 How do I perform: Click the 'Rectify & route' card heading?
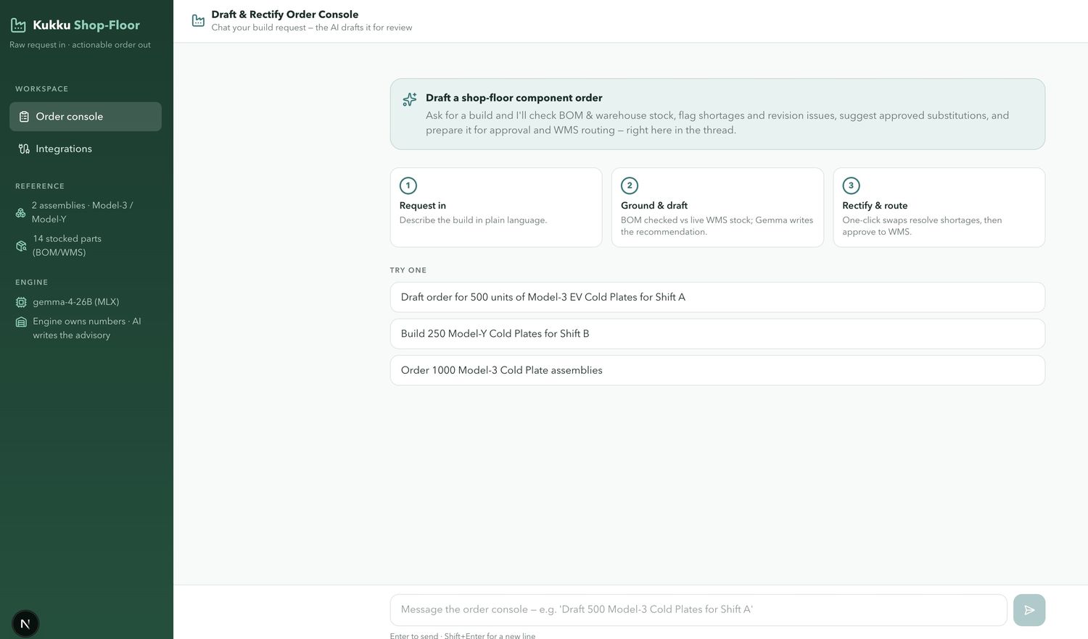875,206
